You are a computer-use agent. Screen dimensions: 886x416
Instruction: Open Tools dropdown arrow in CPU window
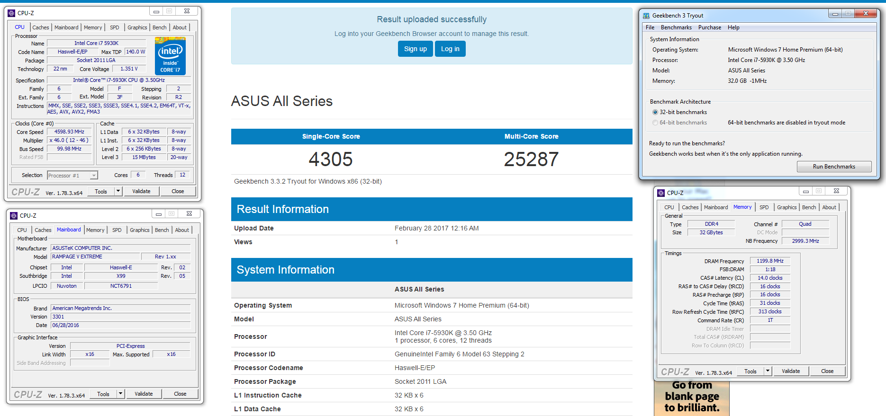tap(118, 191)
